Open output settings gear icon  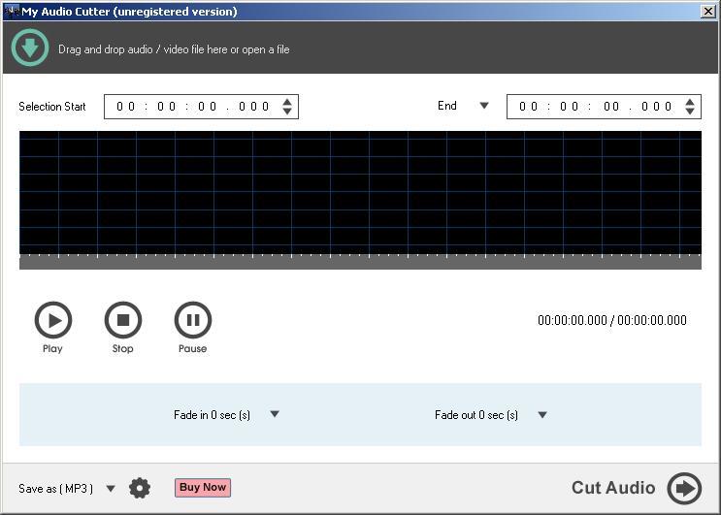tap(140, 488)
